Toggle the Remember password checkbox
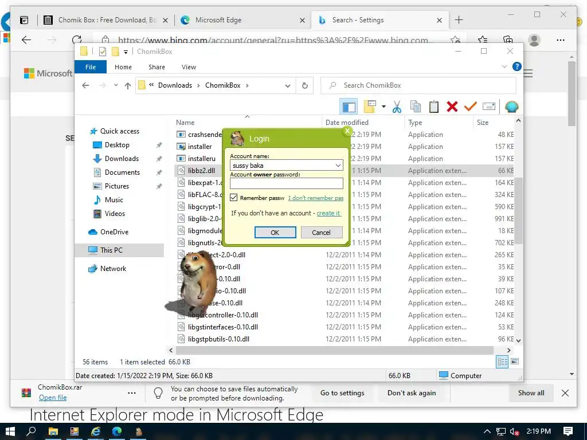 coord(234,198)
